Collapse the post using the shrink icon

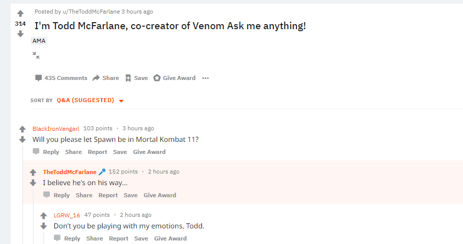36,55
